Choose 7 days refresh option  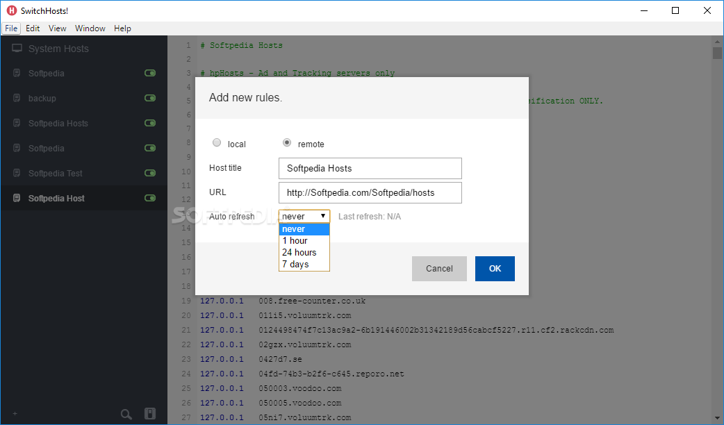(304, 265)
